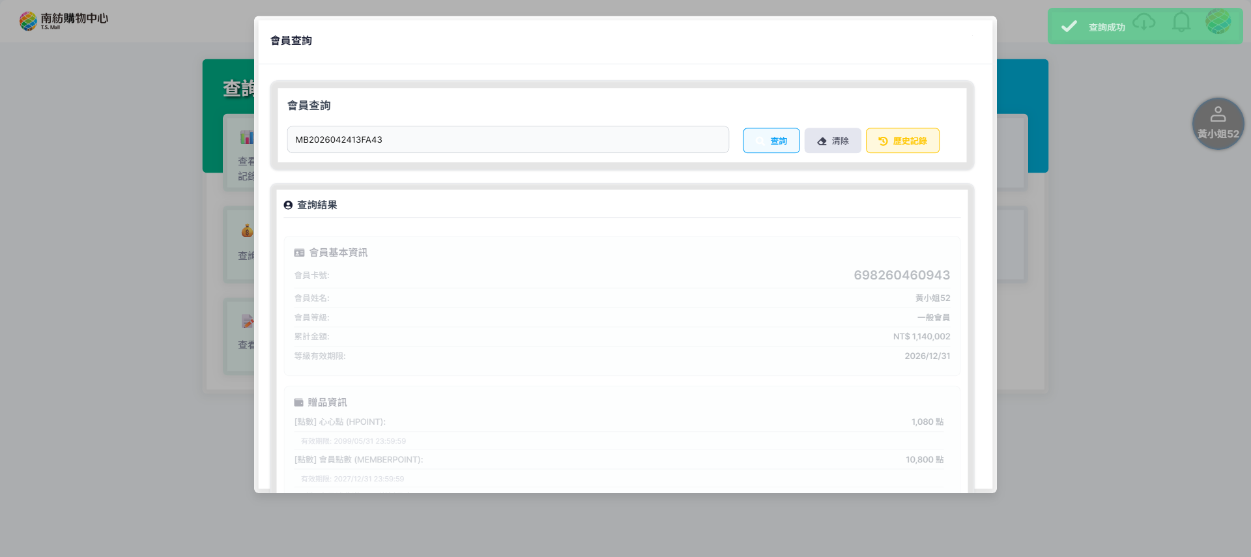Click the 黃小姐52 floating profile badge
Image resolution: width=1251 pixels, height=557 pixels.
(x=1218, y=124)
